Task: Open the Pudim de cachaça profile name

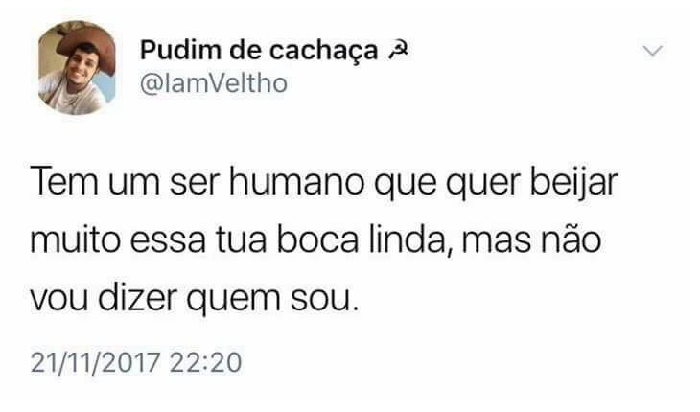Action: [259, 50]
